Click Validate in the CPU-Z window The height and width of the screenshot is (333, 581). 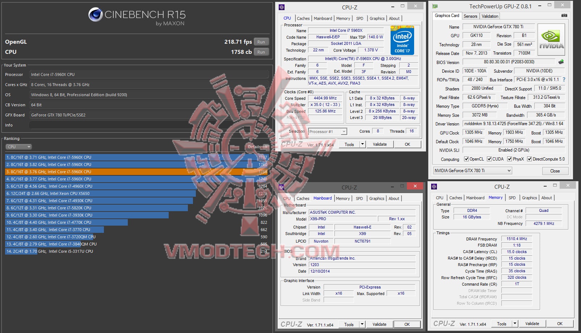click(x=380, y=144)
